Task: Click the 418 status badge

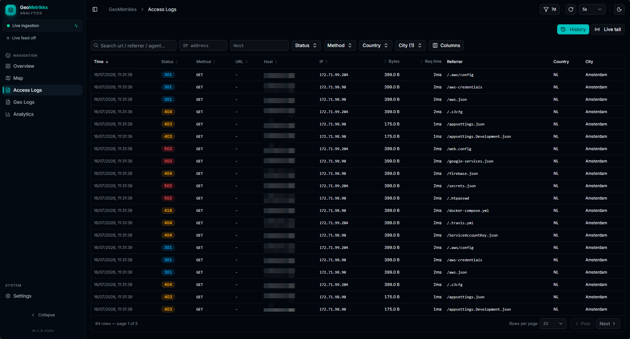Action: [168, 211]
